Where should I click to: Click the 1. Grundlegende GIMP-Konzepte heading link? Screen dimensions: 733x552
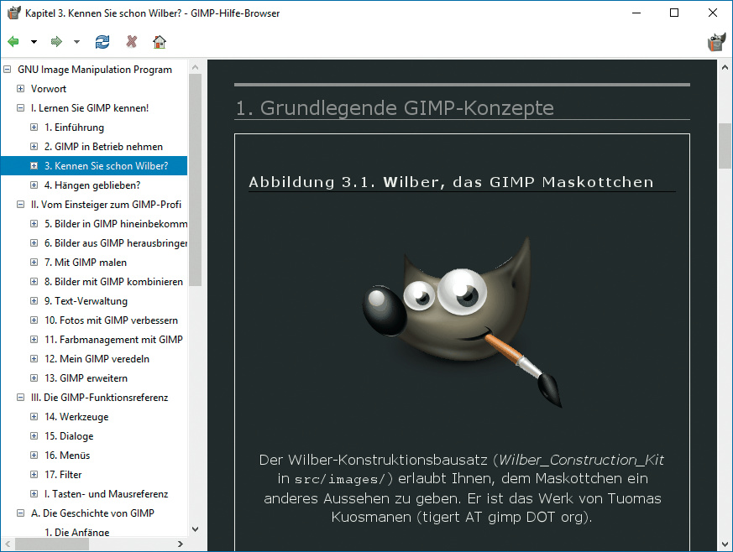[395, 108]
